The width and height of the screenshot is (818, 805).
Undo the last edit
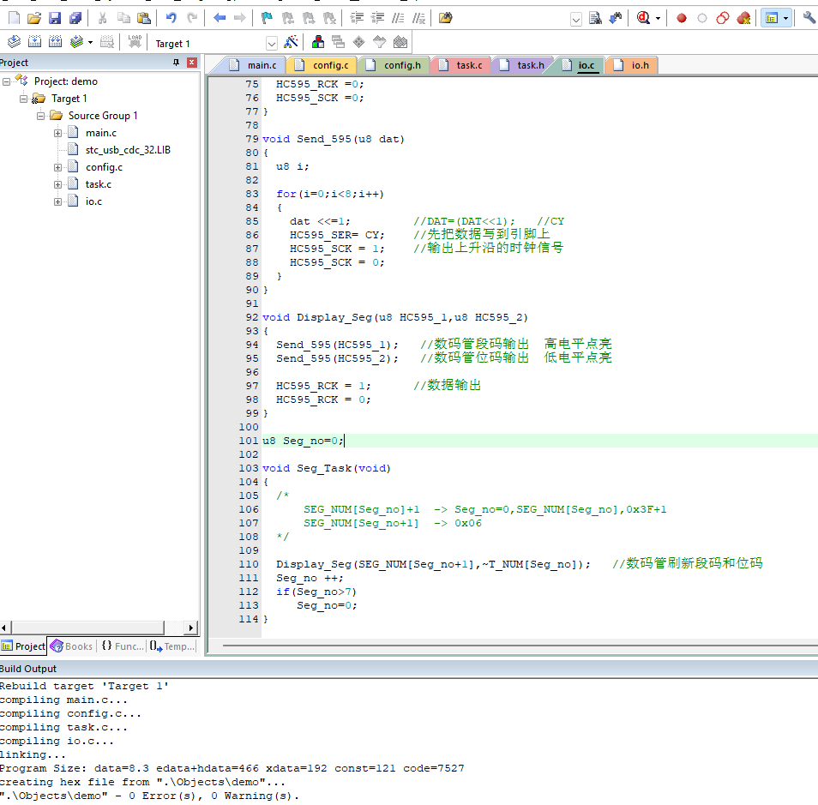(x=171, y=18)
